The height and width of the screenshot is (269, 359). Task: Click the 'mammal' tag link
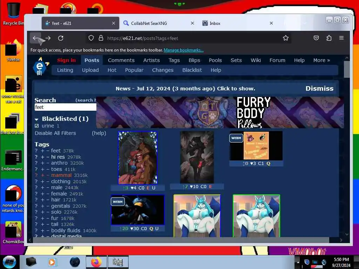(x=61, y=175)
